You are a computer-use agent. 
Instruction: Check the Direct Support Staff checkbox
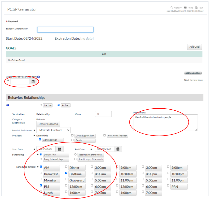pos(72,136)
